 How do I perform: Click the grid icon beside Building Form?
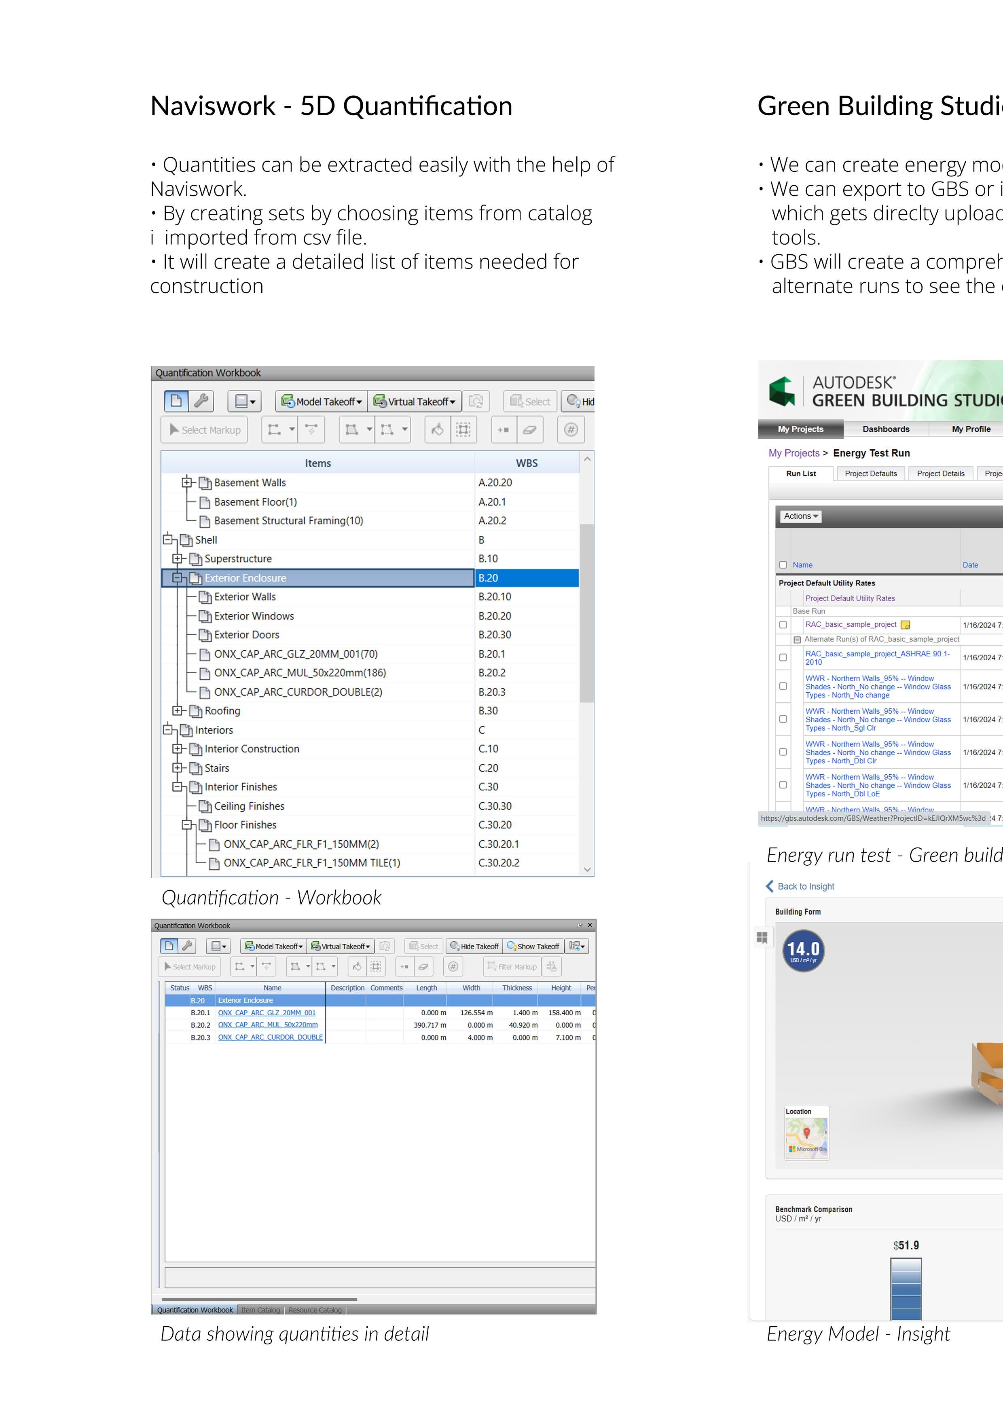[762, 938]
